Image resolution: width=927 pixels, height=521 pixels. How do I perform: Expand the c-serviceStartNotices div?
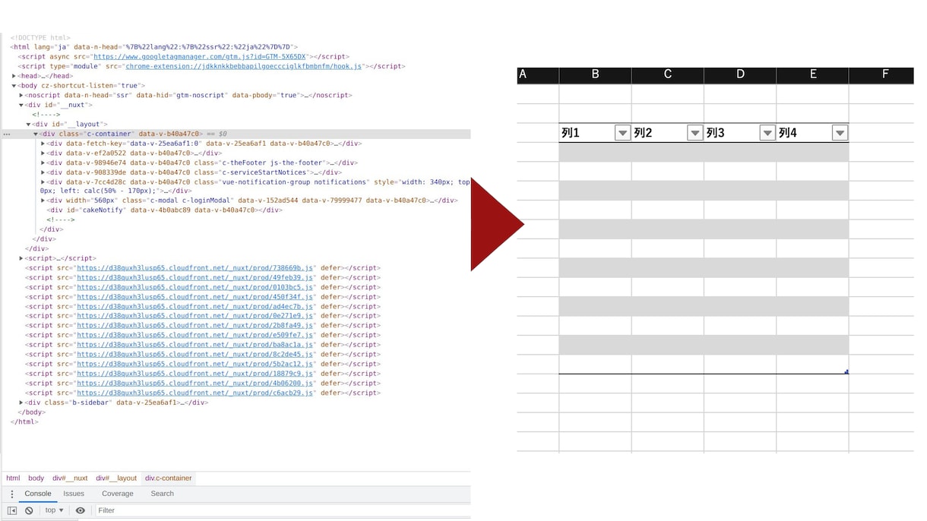[x=43, y=172]
